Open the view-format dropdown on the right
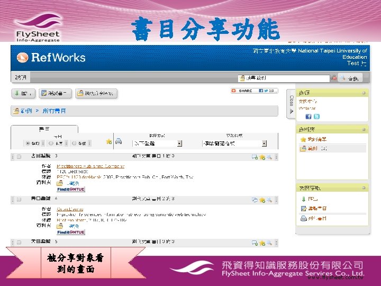 (234, 144)
